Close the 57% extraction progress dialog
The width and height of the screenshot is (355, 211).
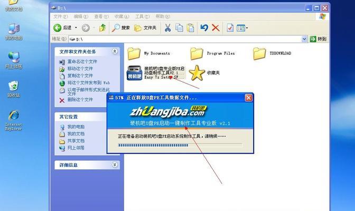[x=248, y=98]
